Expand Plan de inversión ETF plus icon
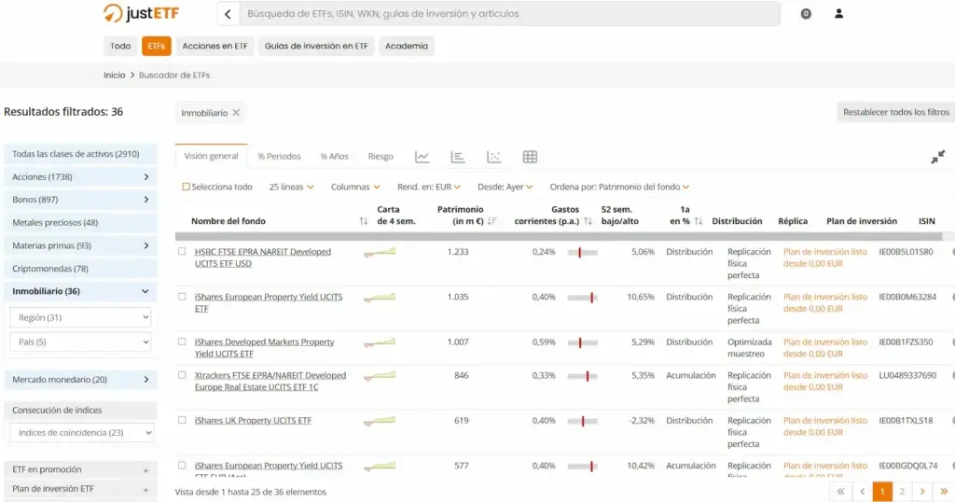 (x=145, y=490)
